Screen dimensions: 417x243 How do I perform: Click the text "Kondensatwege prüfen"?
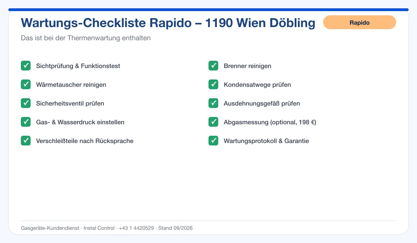tap(257, 85)
